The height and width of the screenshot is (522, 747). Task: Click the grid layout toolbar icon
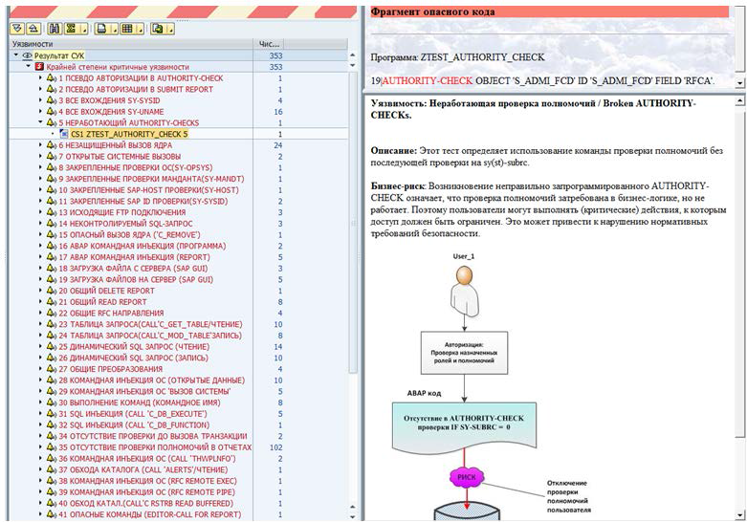coord(126,29)
